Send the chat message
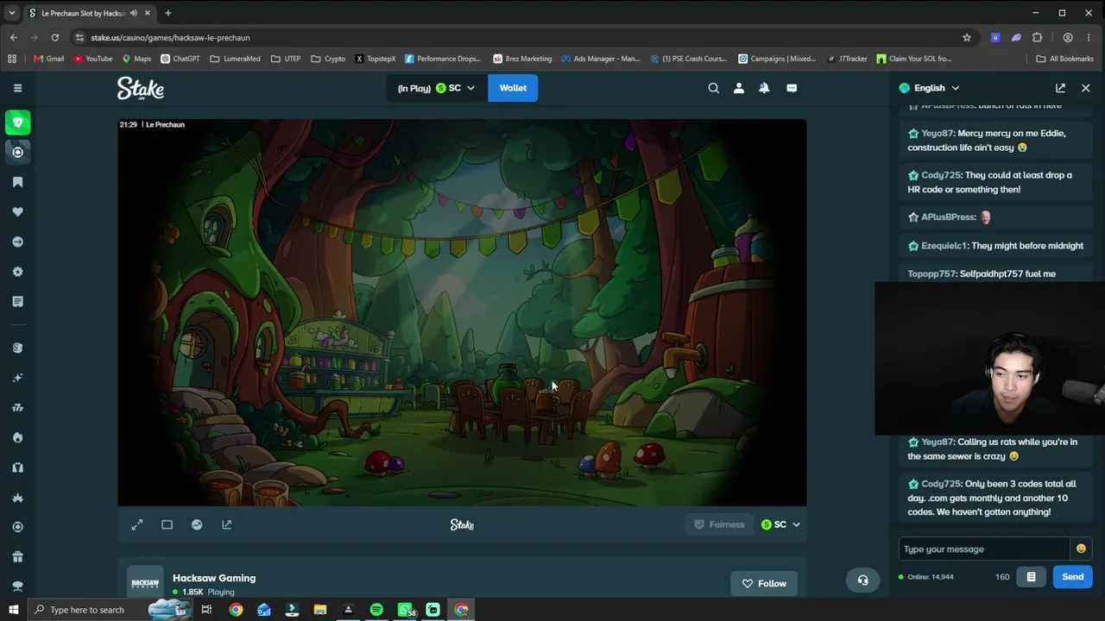The width and height of the screenshot is (1105, 621). 1072,577
